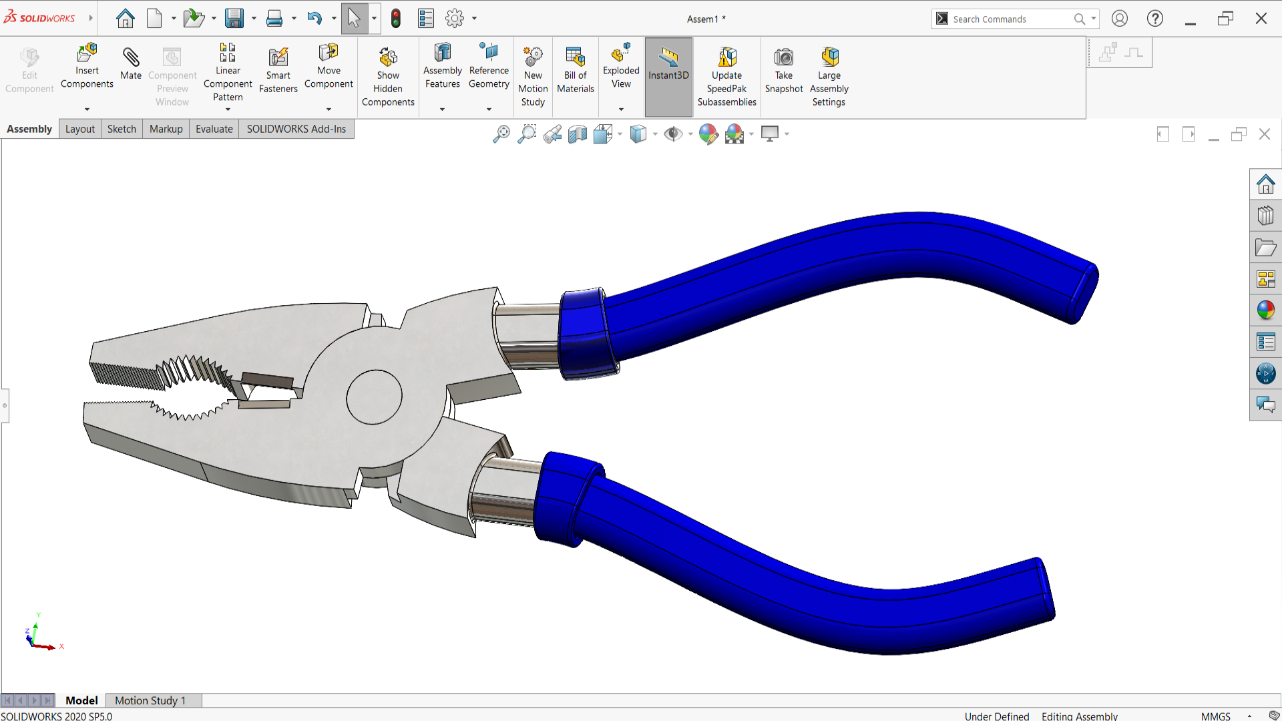Open Appearances color ball in task pane
1282x721 pixels.
[x=1265, y=310]
